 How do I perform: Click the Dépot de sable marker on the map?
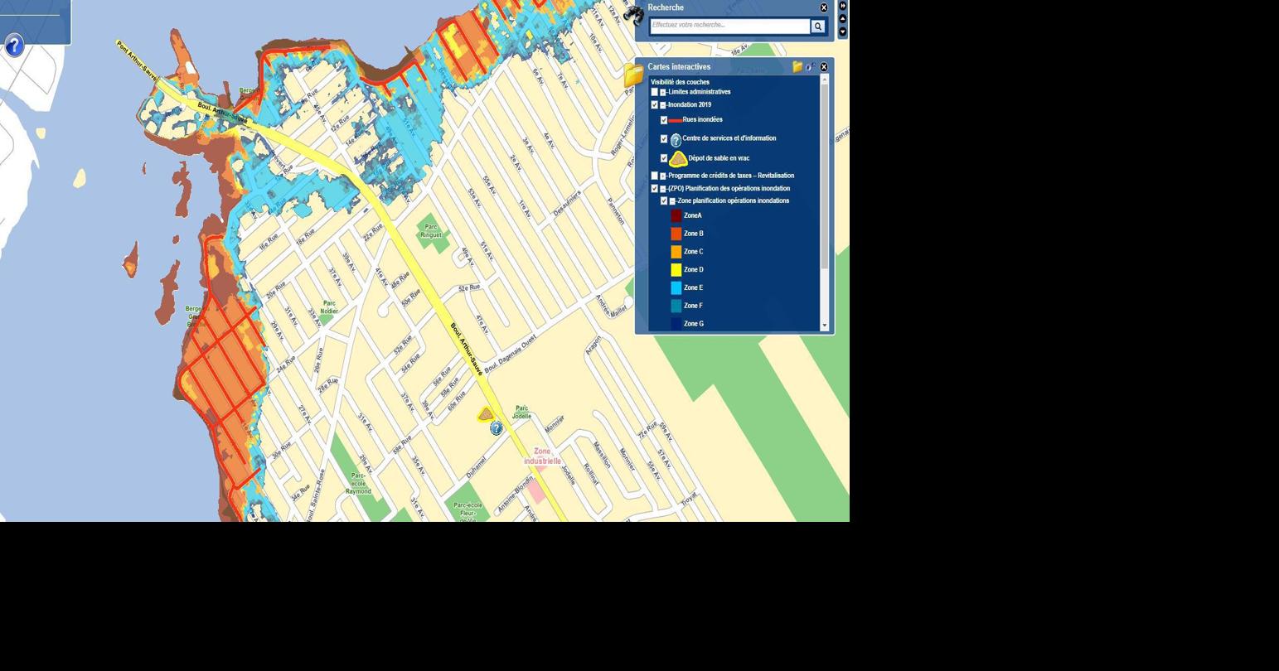485,416
